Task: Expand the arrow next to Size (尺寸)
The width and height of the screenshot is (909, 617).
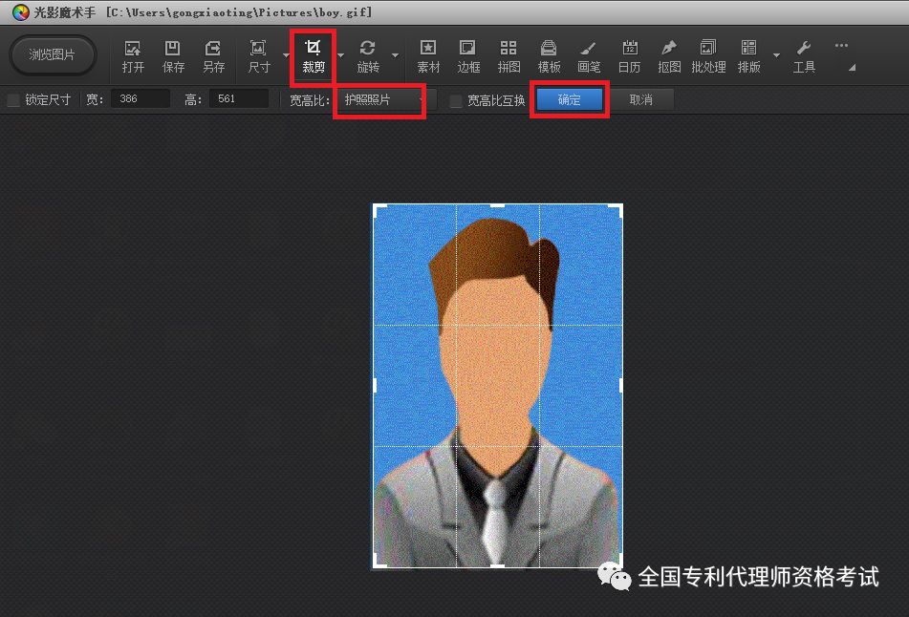Action: (285, 55)
